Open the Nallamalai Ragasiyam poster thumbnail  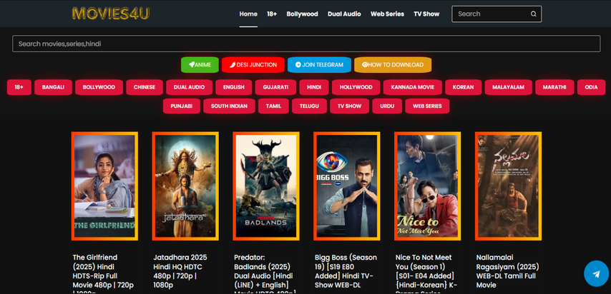point(508,186)
